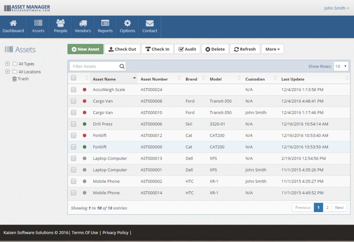354x242 pixels.
Task: Go to the Vendors page
Action: pos(83,26)
